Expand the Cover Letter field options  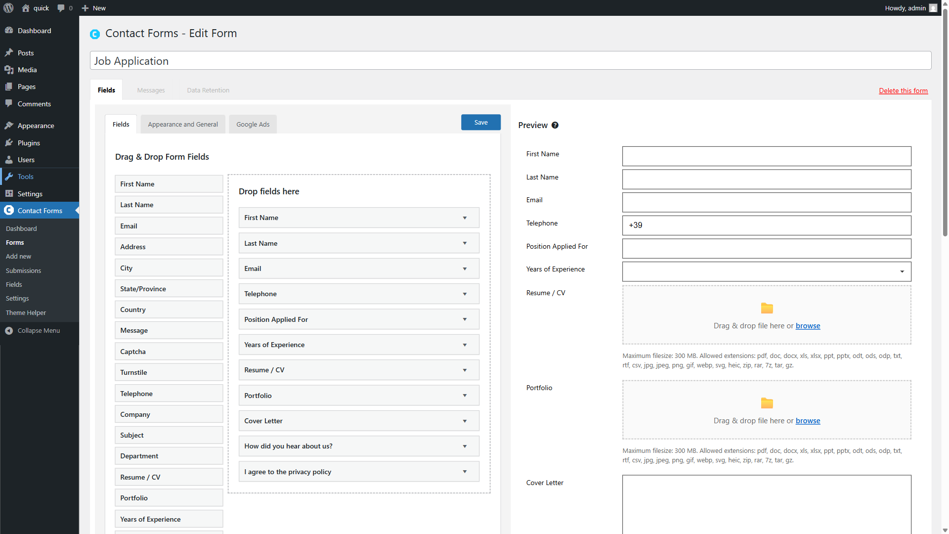tap(465, 421)
